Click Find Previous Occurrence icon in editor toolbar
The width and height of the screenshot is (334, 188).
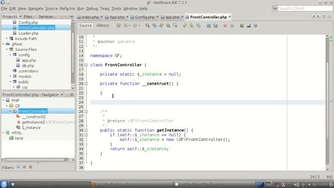click(154, 26)
